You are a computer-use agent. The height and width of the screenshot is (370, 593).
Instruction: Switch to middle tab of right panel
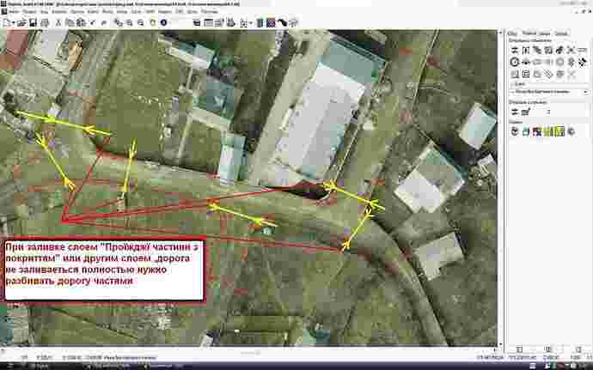(x=536, y=33)
